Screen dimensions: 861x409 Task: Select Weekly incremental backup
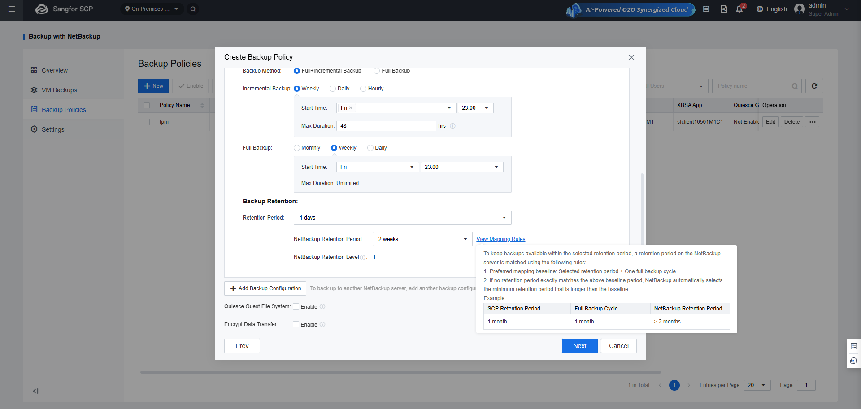[297, 89]
